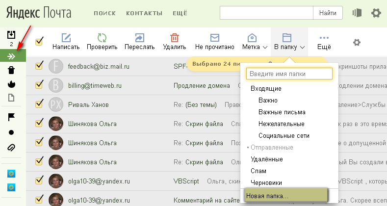Uncheck the billing@timeweb.ru message checkbox
Image resolution: width=387 pixels, height=206 pixels.
coord(39,85)
